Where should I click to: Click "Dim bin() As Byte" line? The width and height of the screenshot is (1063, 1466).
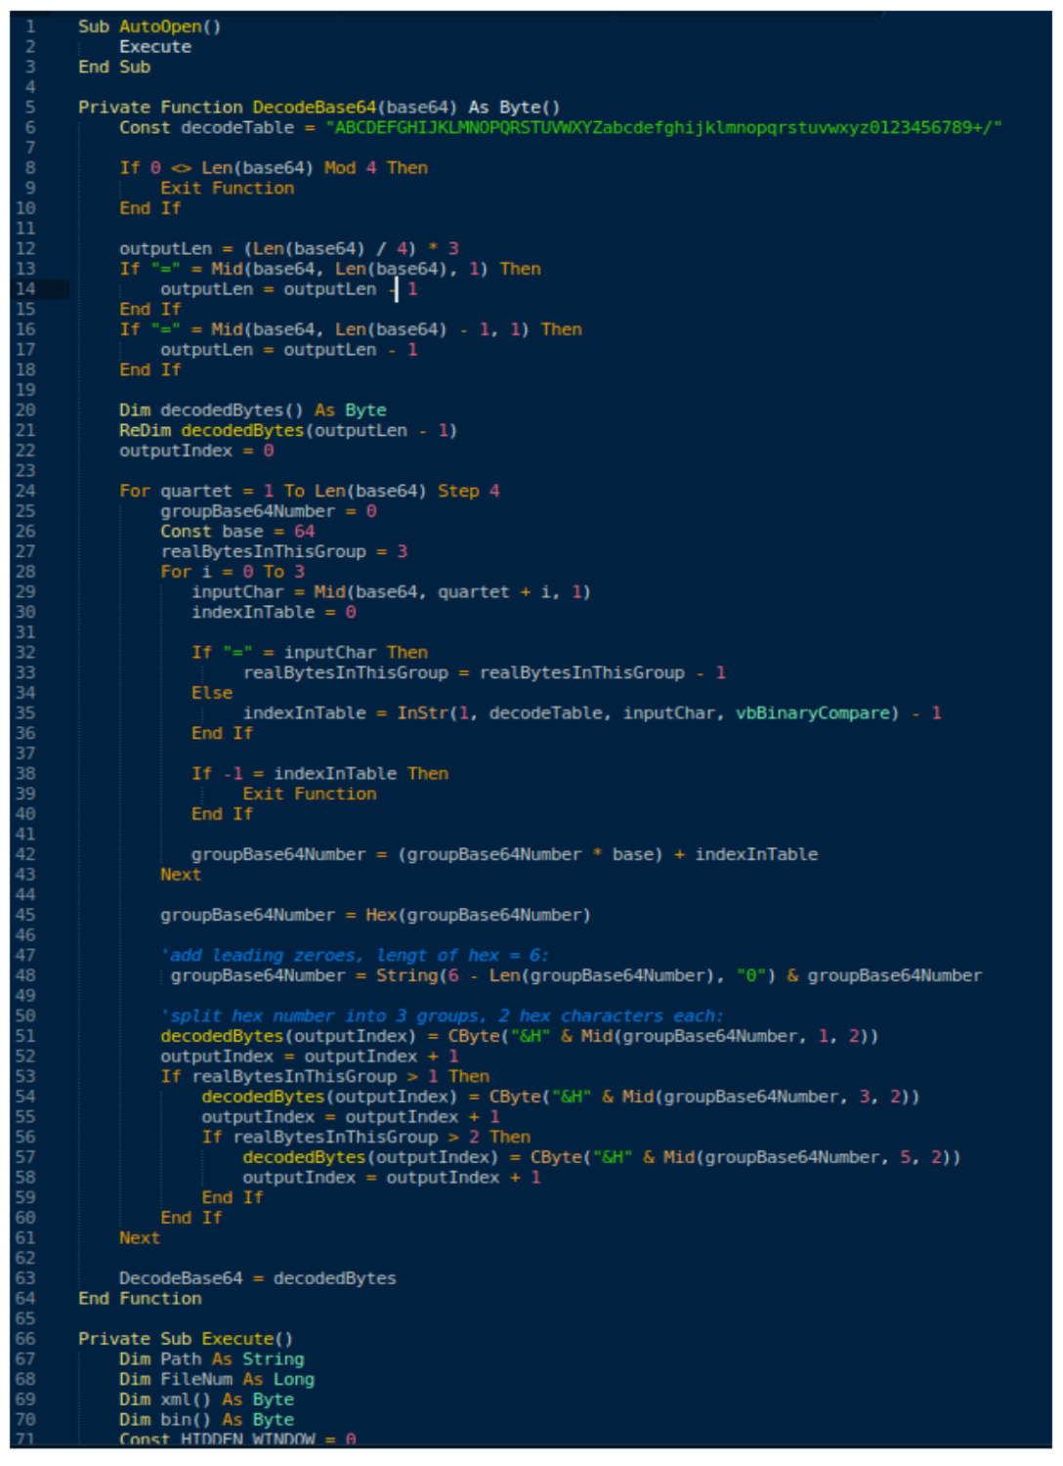click(206, 1420)
